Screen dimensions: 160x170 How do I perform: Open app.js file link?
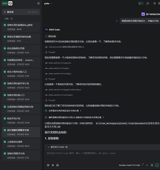[x=59, y=68]
